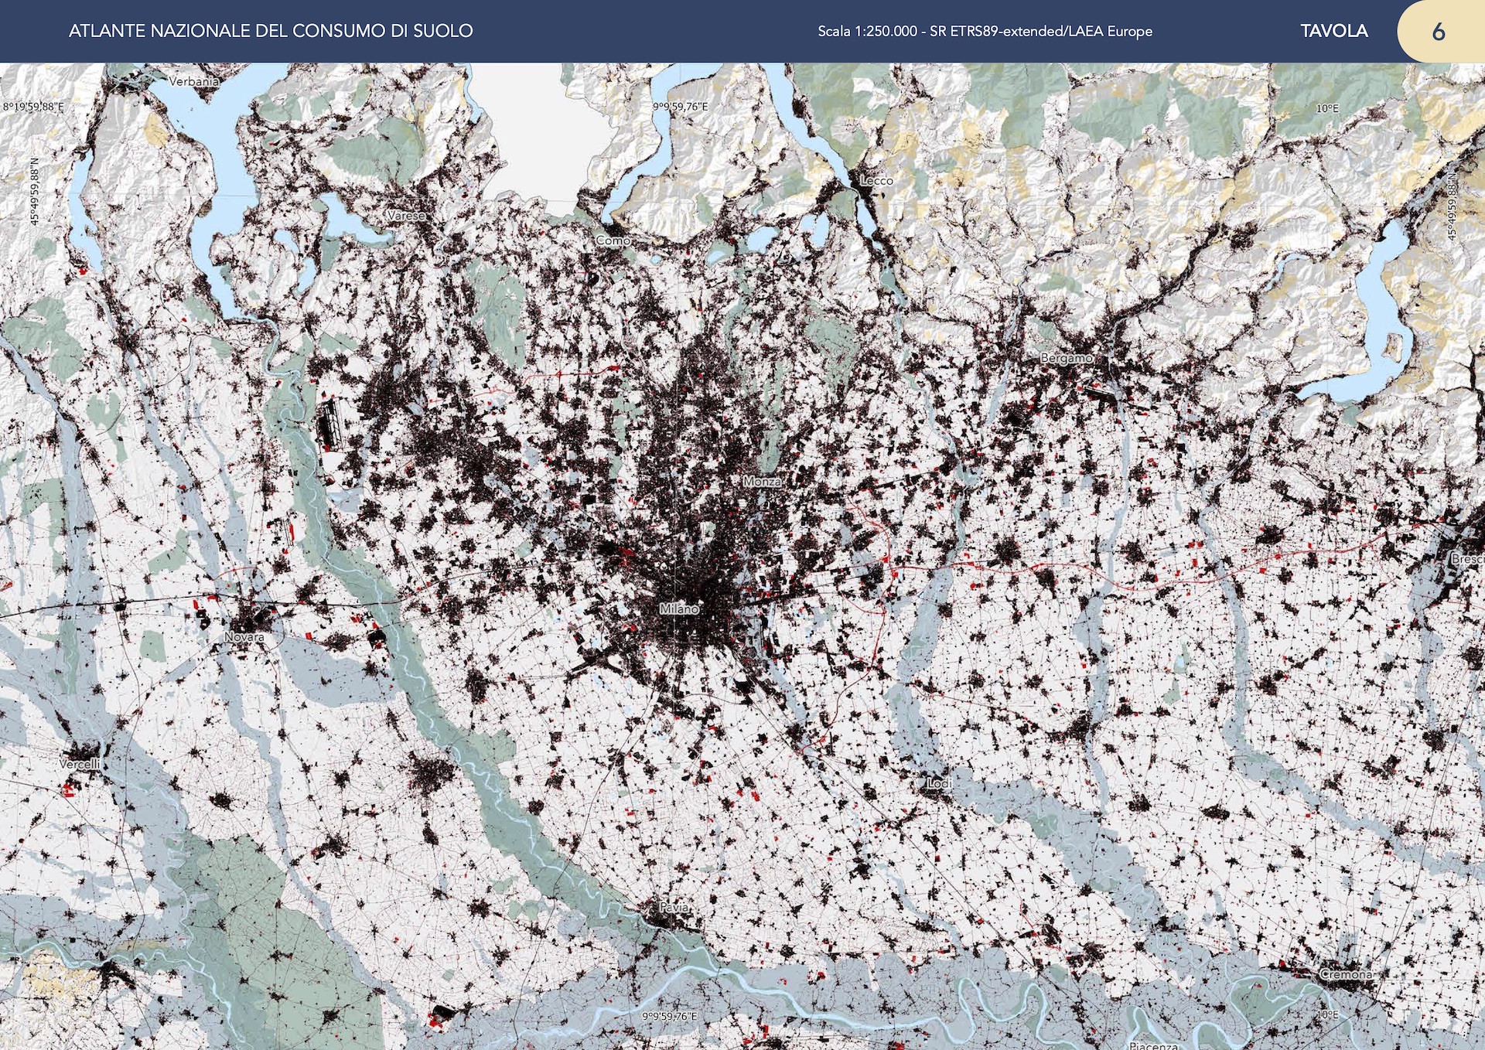Click the Novara city label
The width and height of the screenshot is (1485, 1050).
click(x=244, y=637)
